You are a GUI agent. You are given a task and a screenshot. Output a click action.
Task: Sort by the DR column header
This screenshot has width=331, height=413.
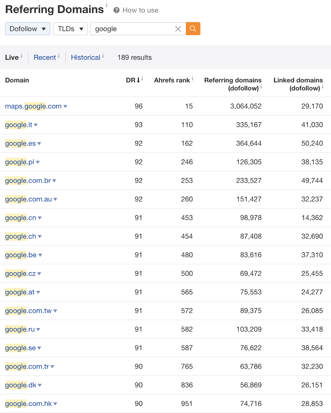133,80
